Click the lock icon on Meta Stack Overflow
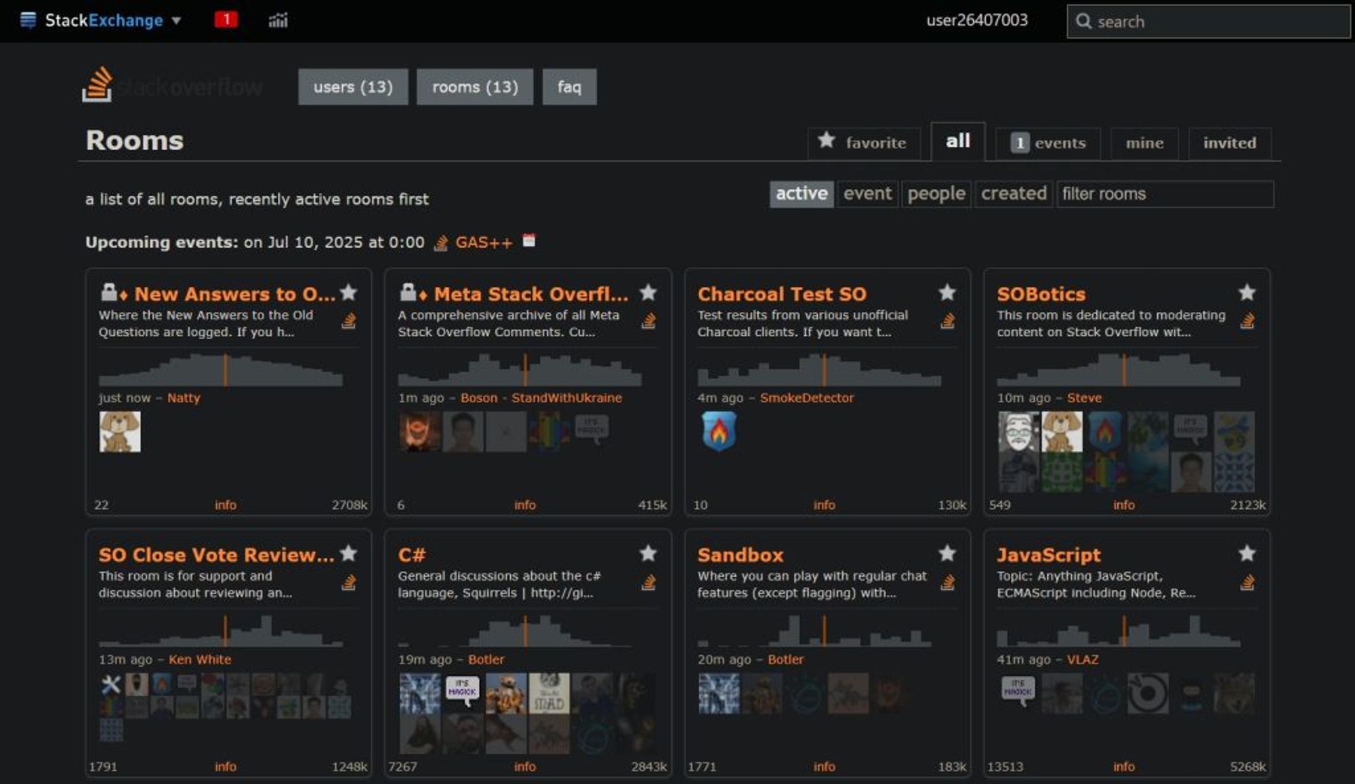This screenshot has width=1355, height=784. coord(409,292)
